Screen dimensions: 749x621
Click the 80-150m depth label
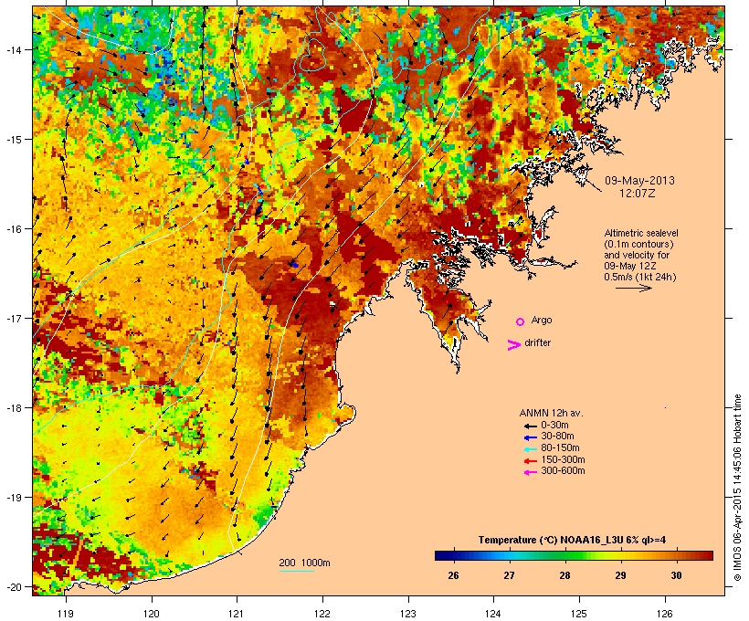[x=560, y=448]
